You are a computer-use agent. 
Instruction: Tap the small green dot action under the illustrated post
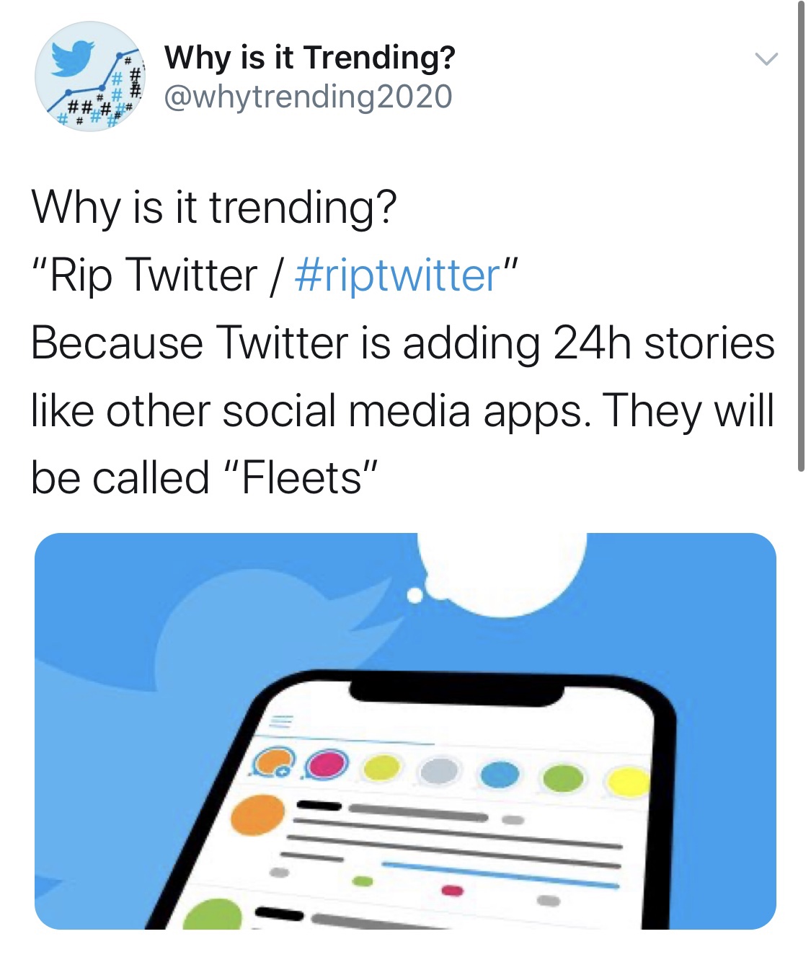[x=363, y=881]
